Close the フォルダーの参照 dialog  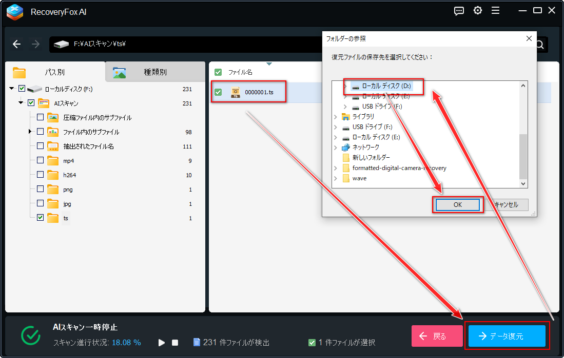click(x=529, y=38)
